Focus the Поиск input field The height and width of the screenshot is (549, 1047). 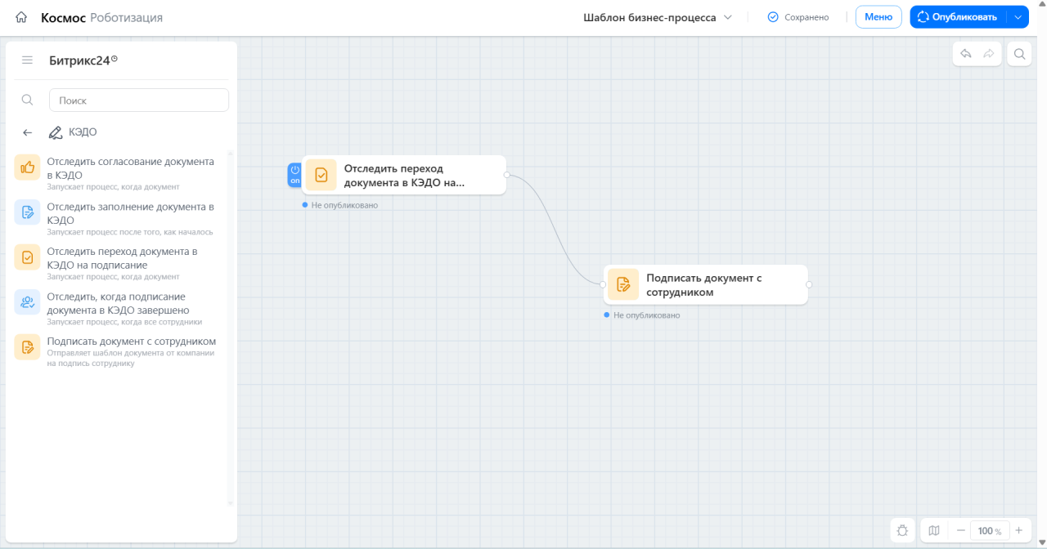click(139, 100)
